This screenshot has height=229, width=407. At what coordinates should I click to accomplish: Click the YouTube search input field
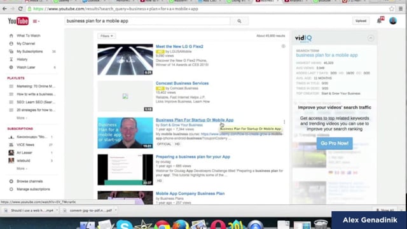tap(147, 21)
